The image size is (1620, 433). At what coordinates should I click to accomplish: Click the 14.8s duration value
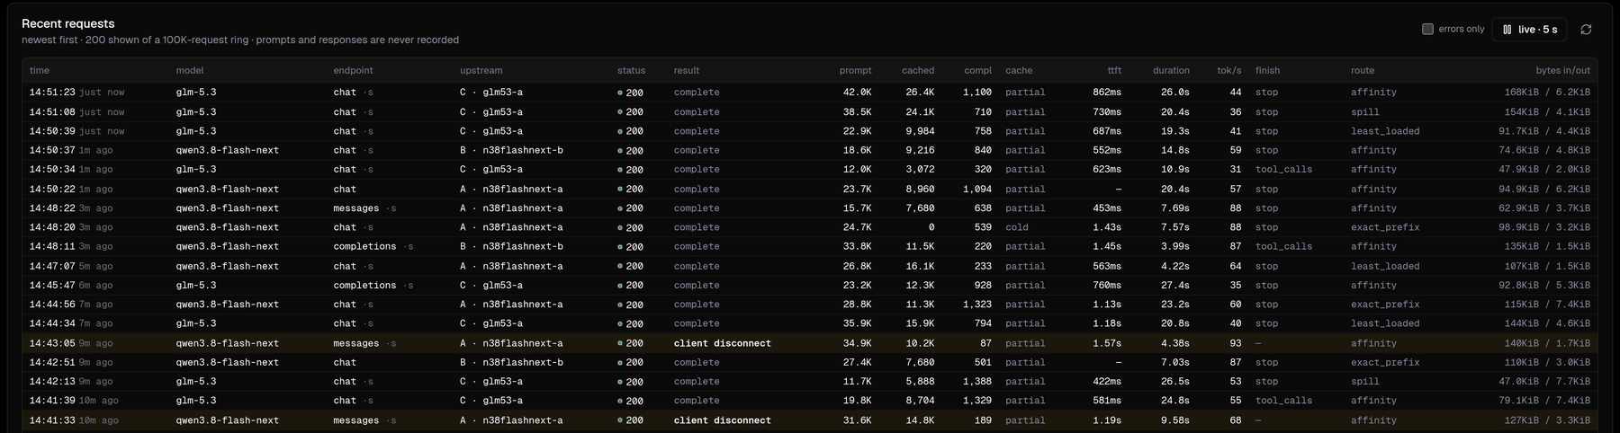[1174, 151]
